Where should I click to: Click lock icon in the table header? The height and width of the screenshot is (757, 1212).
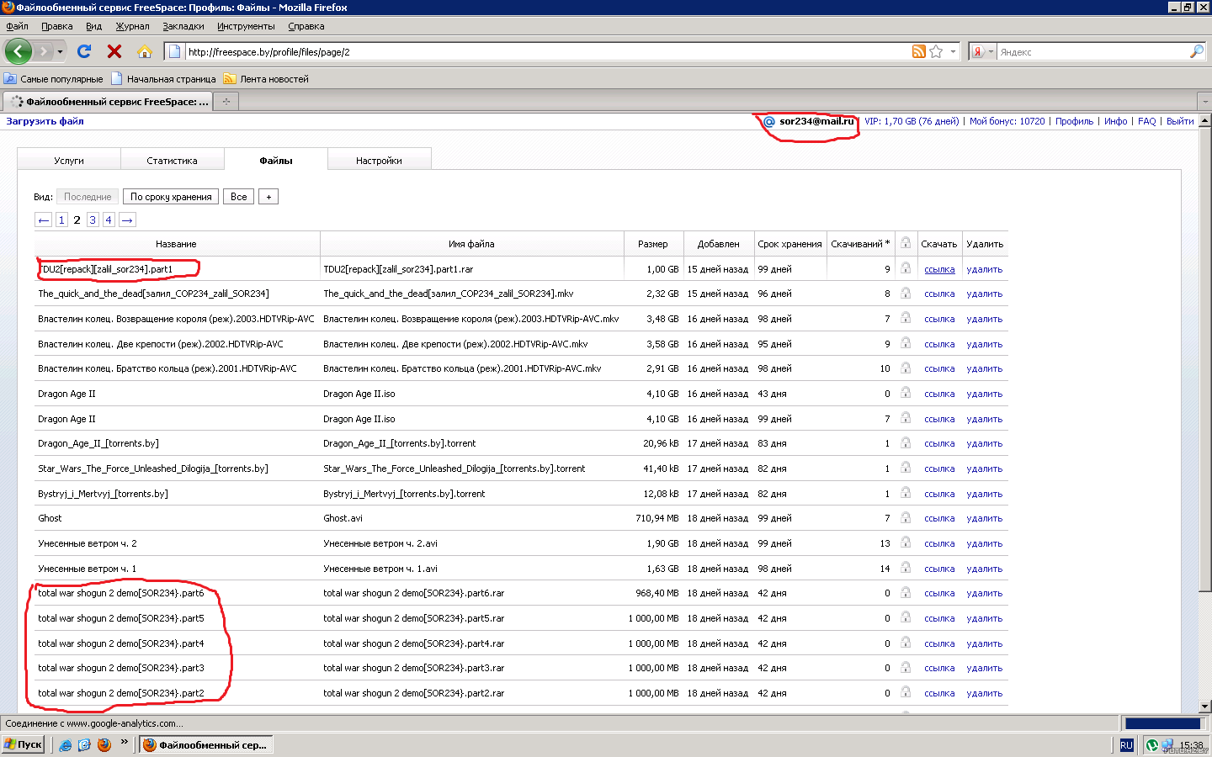click(x=906, y=243)
